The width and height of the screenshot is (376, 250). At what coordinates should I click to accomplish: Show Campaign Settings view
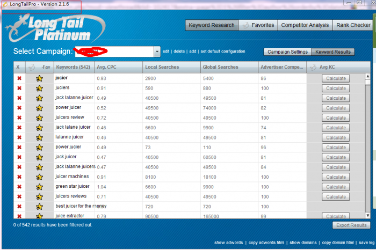click(x=287, y=52)
